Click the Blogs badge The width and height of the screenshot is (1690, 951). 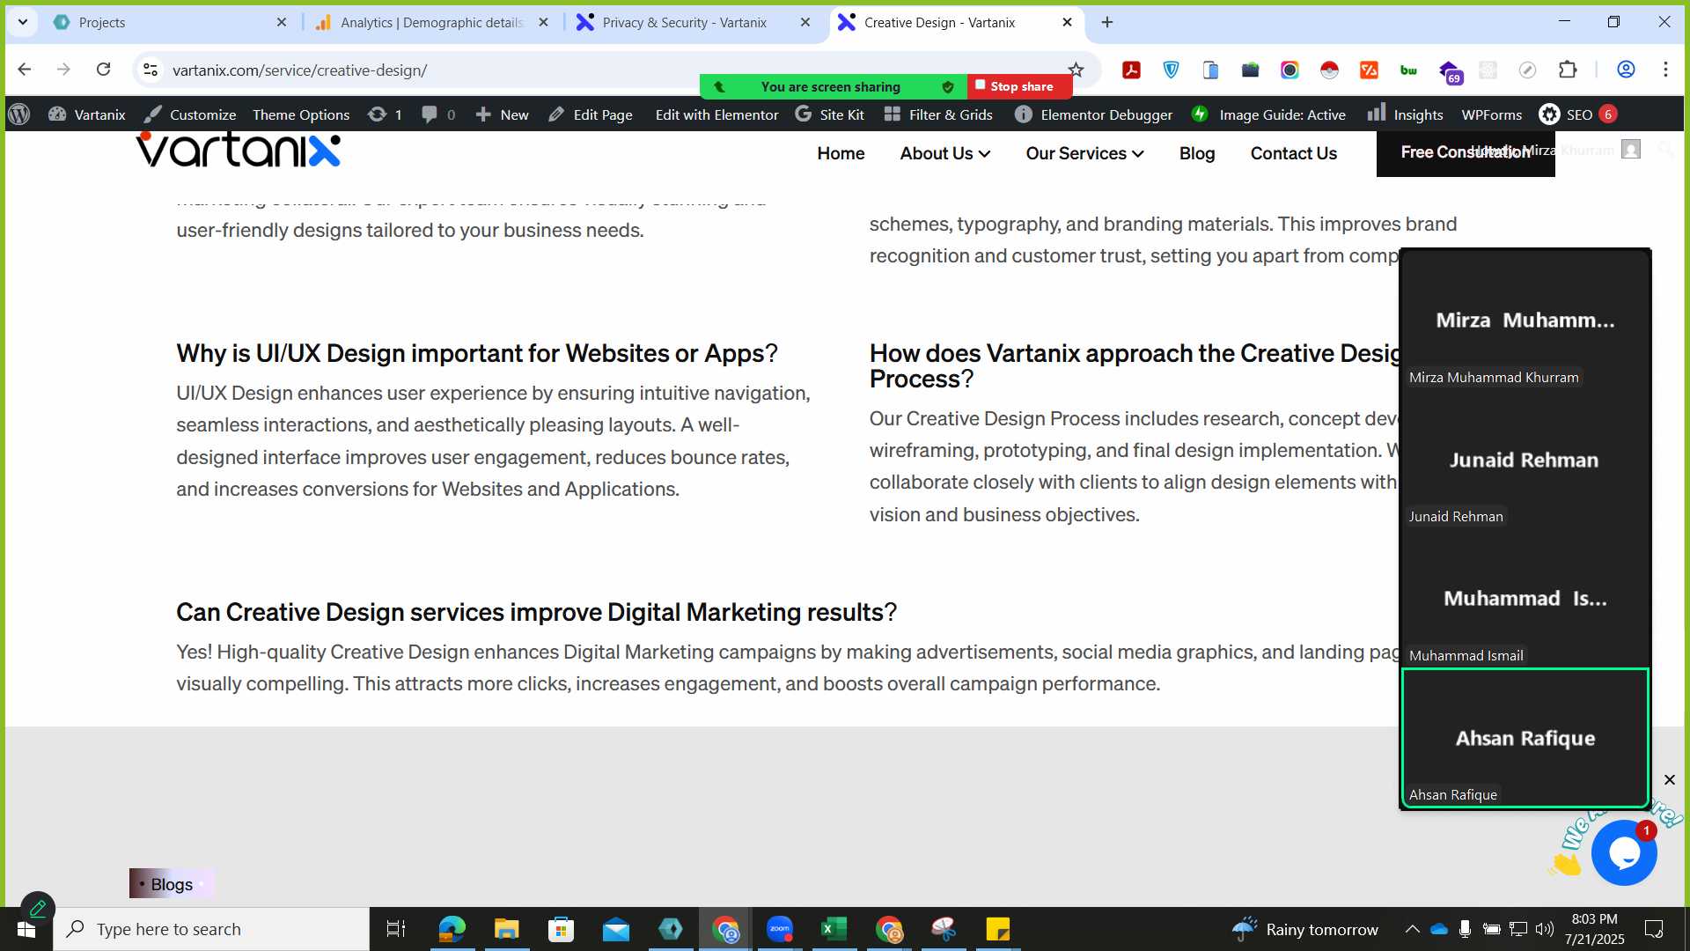point(172,884)
